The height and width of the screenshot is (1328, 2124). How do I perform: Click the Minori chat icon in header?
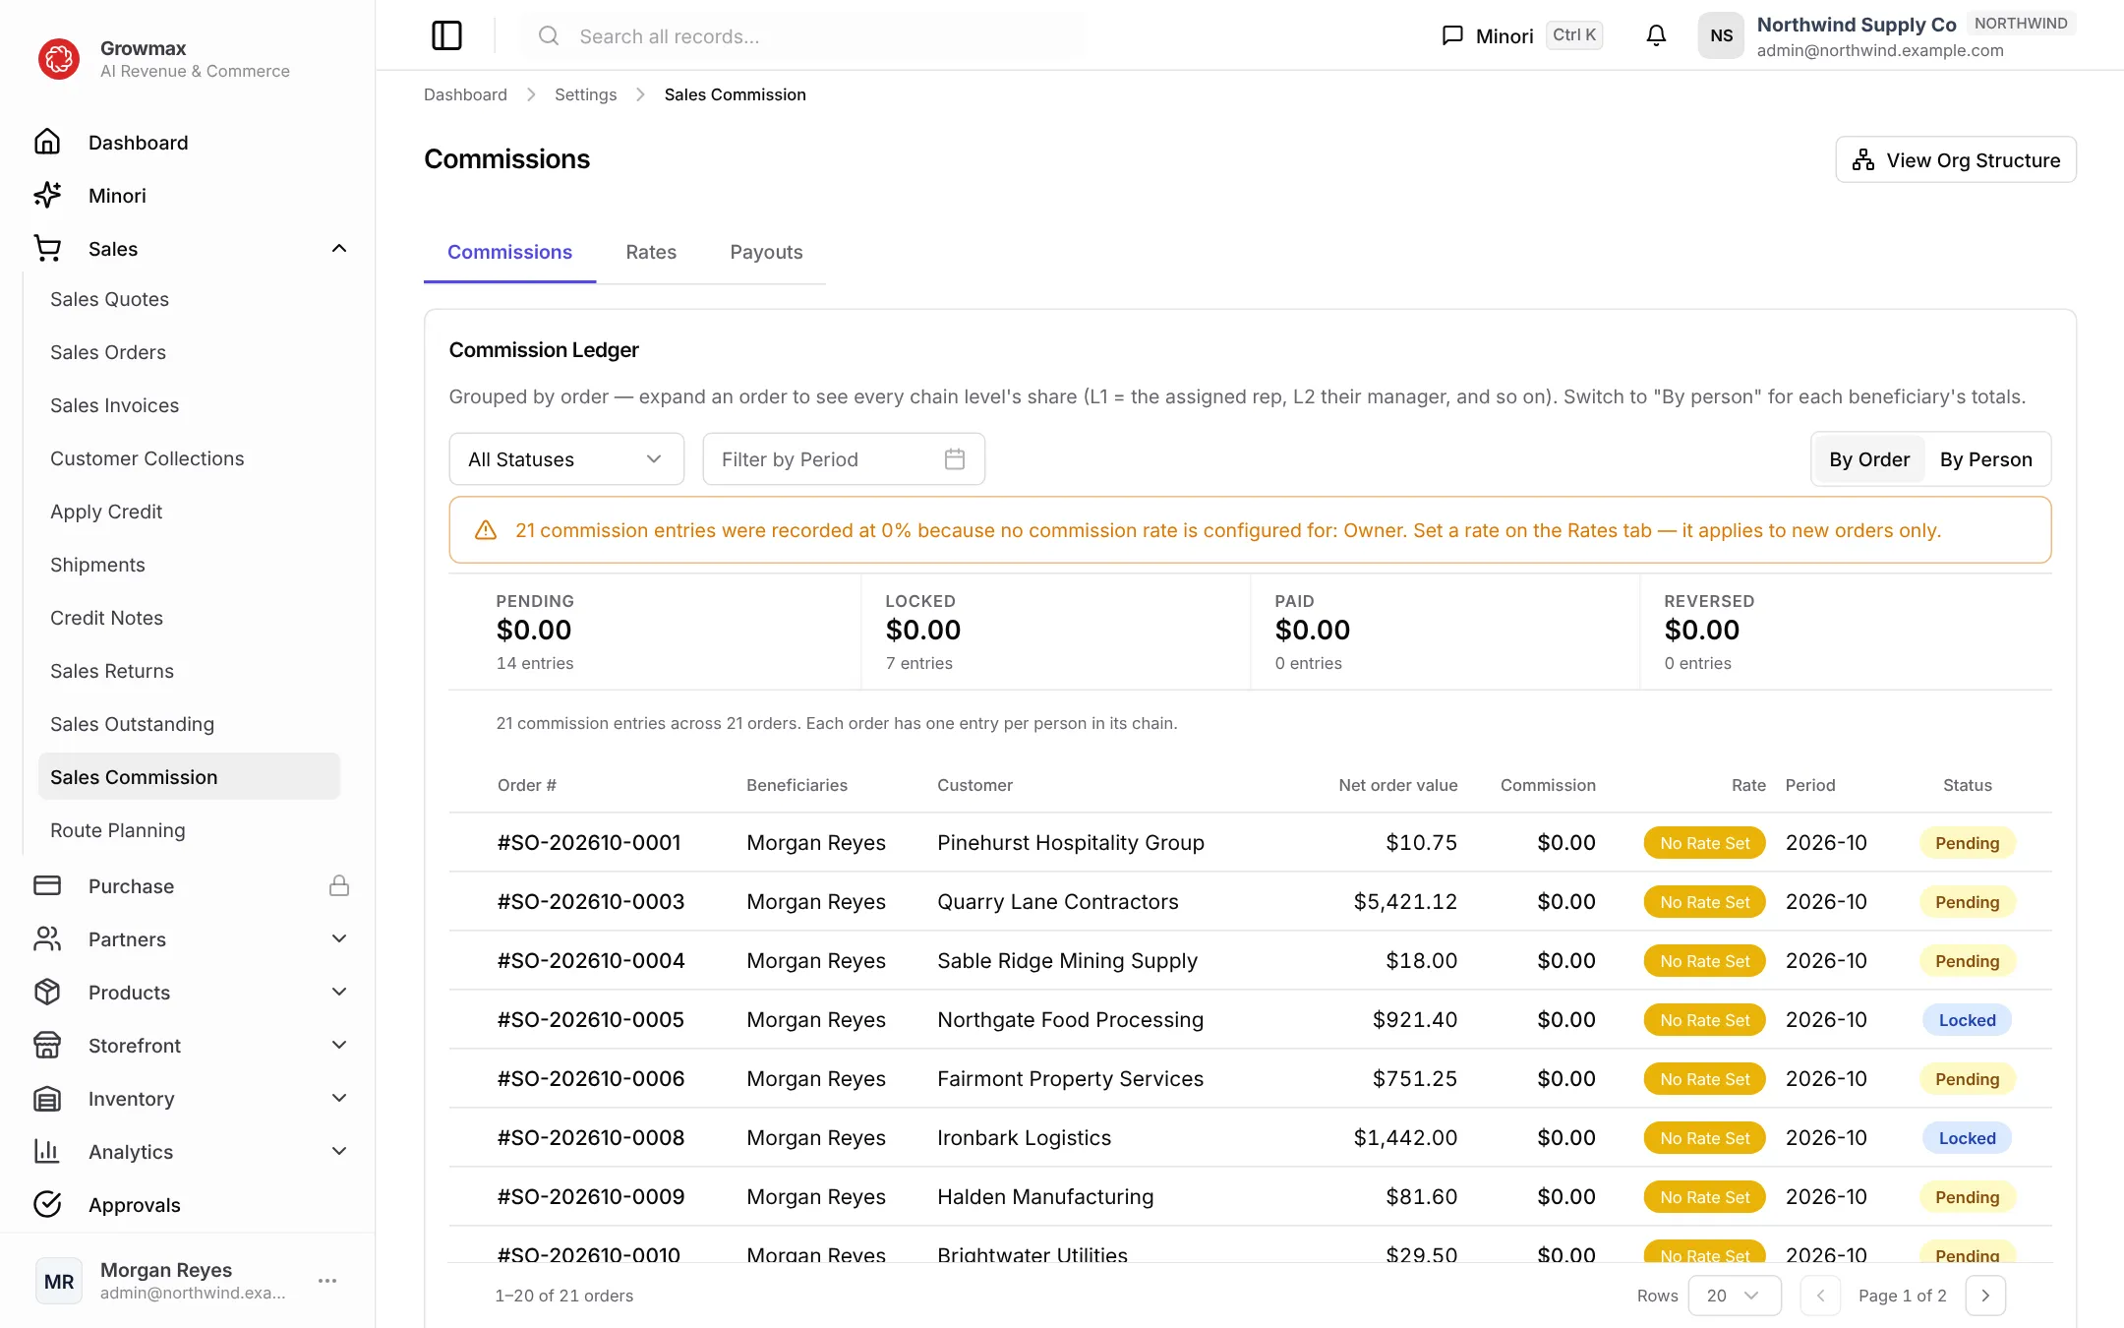tap(1452, 35)
